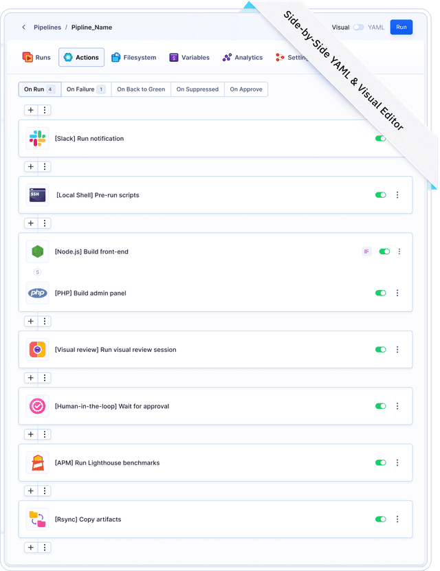
Task: Slide the editor switch from Visual to YAML
Action: click(360, 27)
